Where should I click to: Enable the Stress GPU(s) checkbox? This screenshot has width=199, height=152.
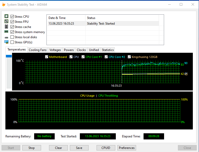point(12,42)
